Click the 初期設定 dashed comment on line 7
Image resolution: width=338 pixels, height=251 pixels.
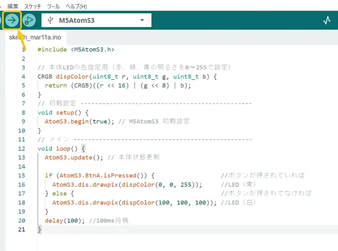pyautogui.click(x=145, y=103)
